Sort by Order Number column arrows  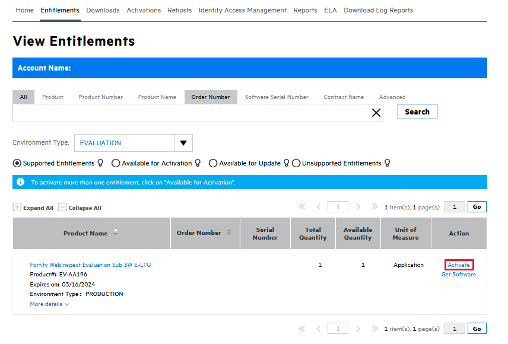(229, 232)
